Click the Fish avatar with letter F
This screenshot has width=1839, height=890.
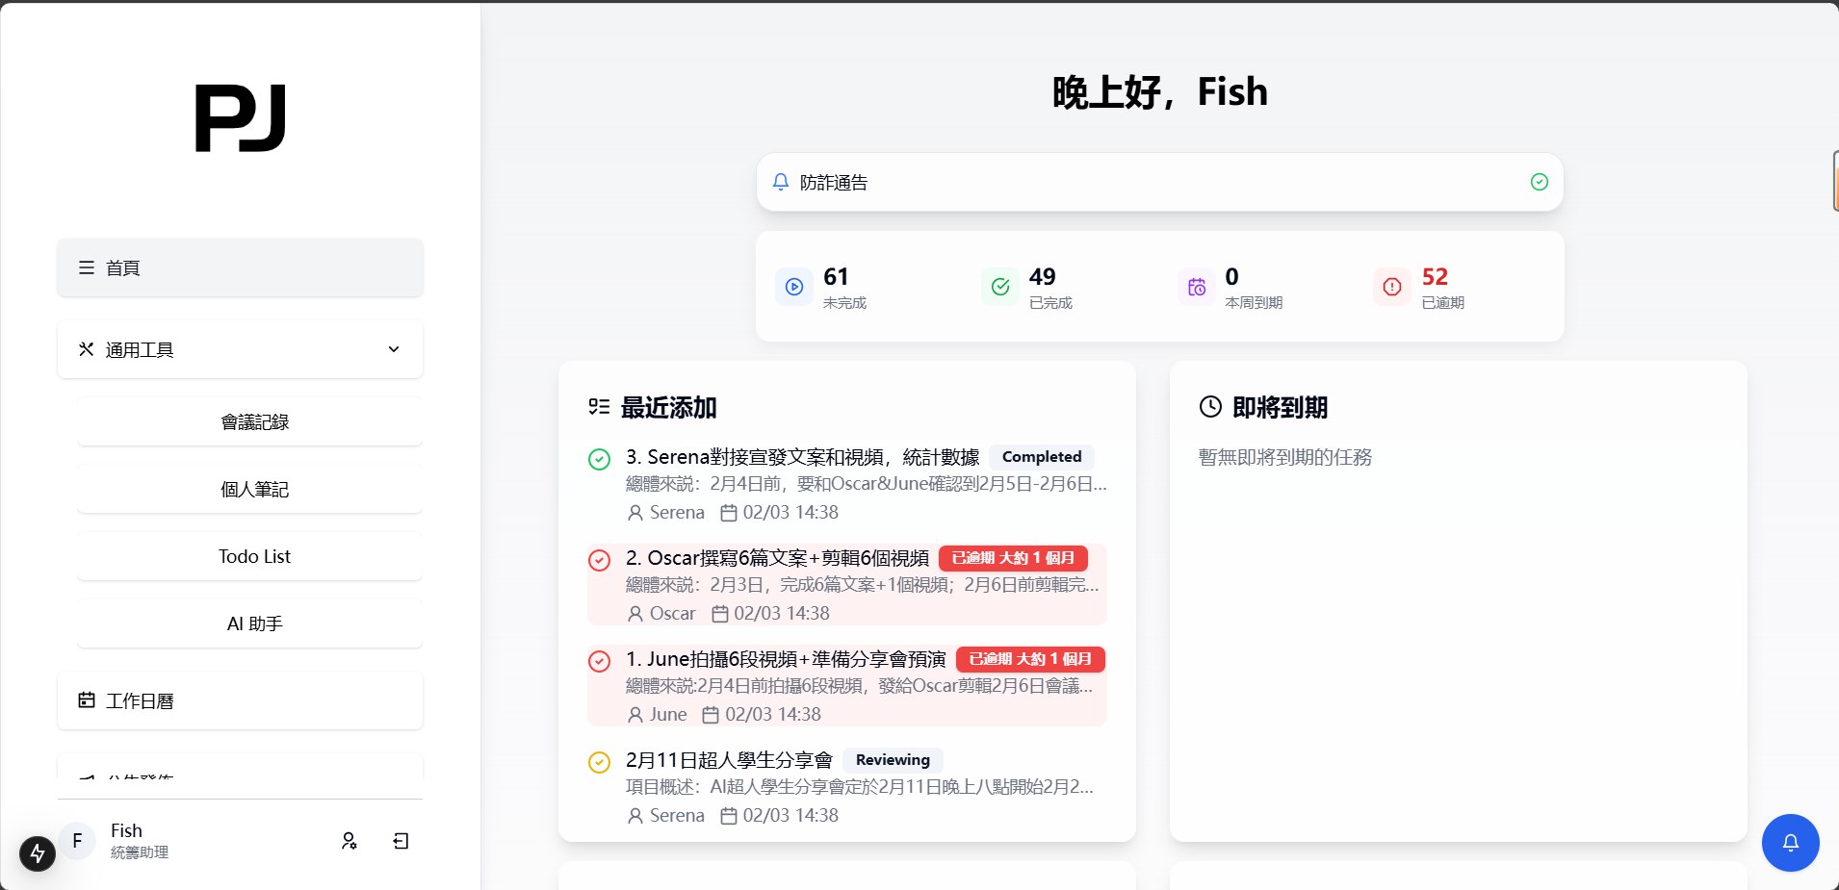pos(77,841)
